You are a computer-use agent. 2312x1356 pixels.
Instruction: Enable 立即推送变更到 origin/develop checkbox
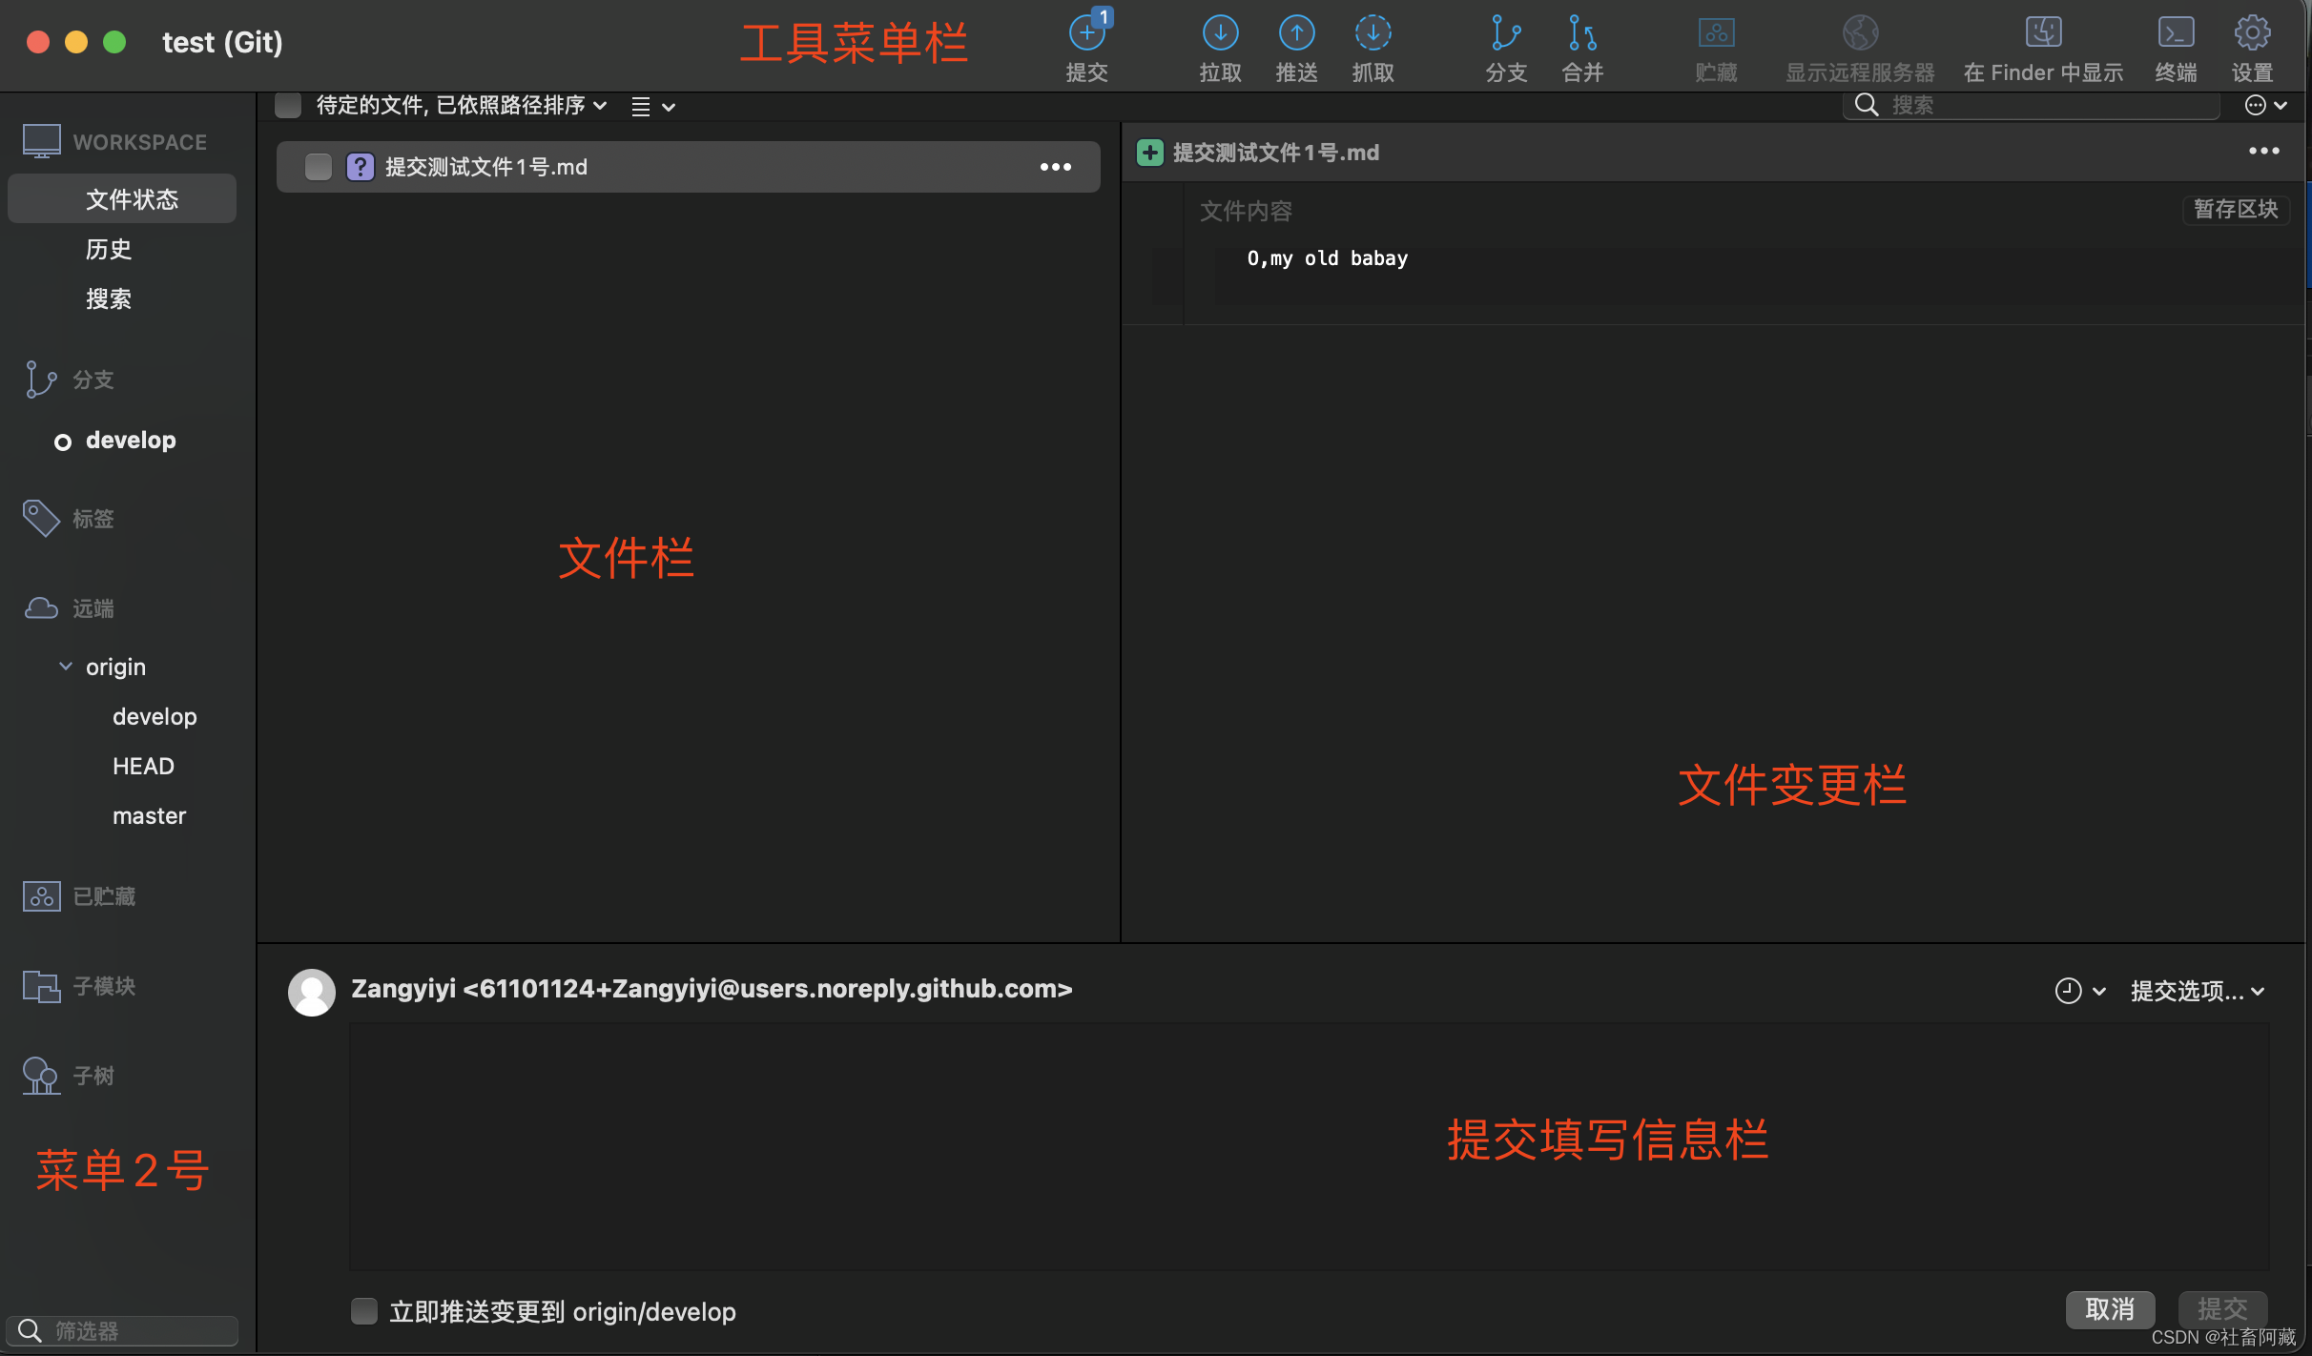click(364, 1311)
